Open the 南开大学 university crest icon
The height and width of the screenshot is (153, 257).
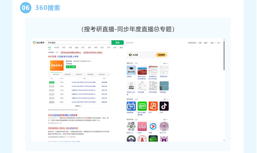[164, 126]
